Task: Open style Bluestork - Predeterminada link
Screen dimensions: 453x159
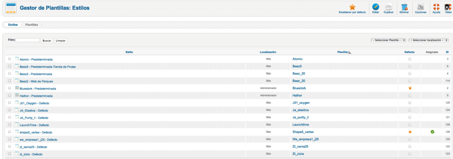Action: coord(38,88)
